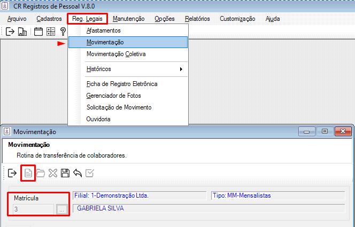This screenshot has width=355, height=227.
Task: Select Movimentação Coletiva menu entry
Action: click(128, 54)
